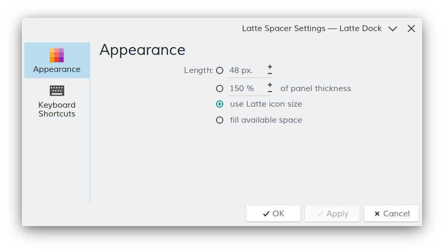Confirm with the OK button
Viewport: 444px width, 252px height.
[x=273, y=214]
